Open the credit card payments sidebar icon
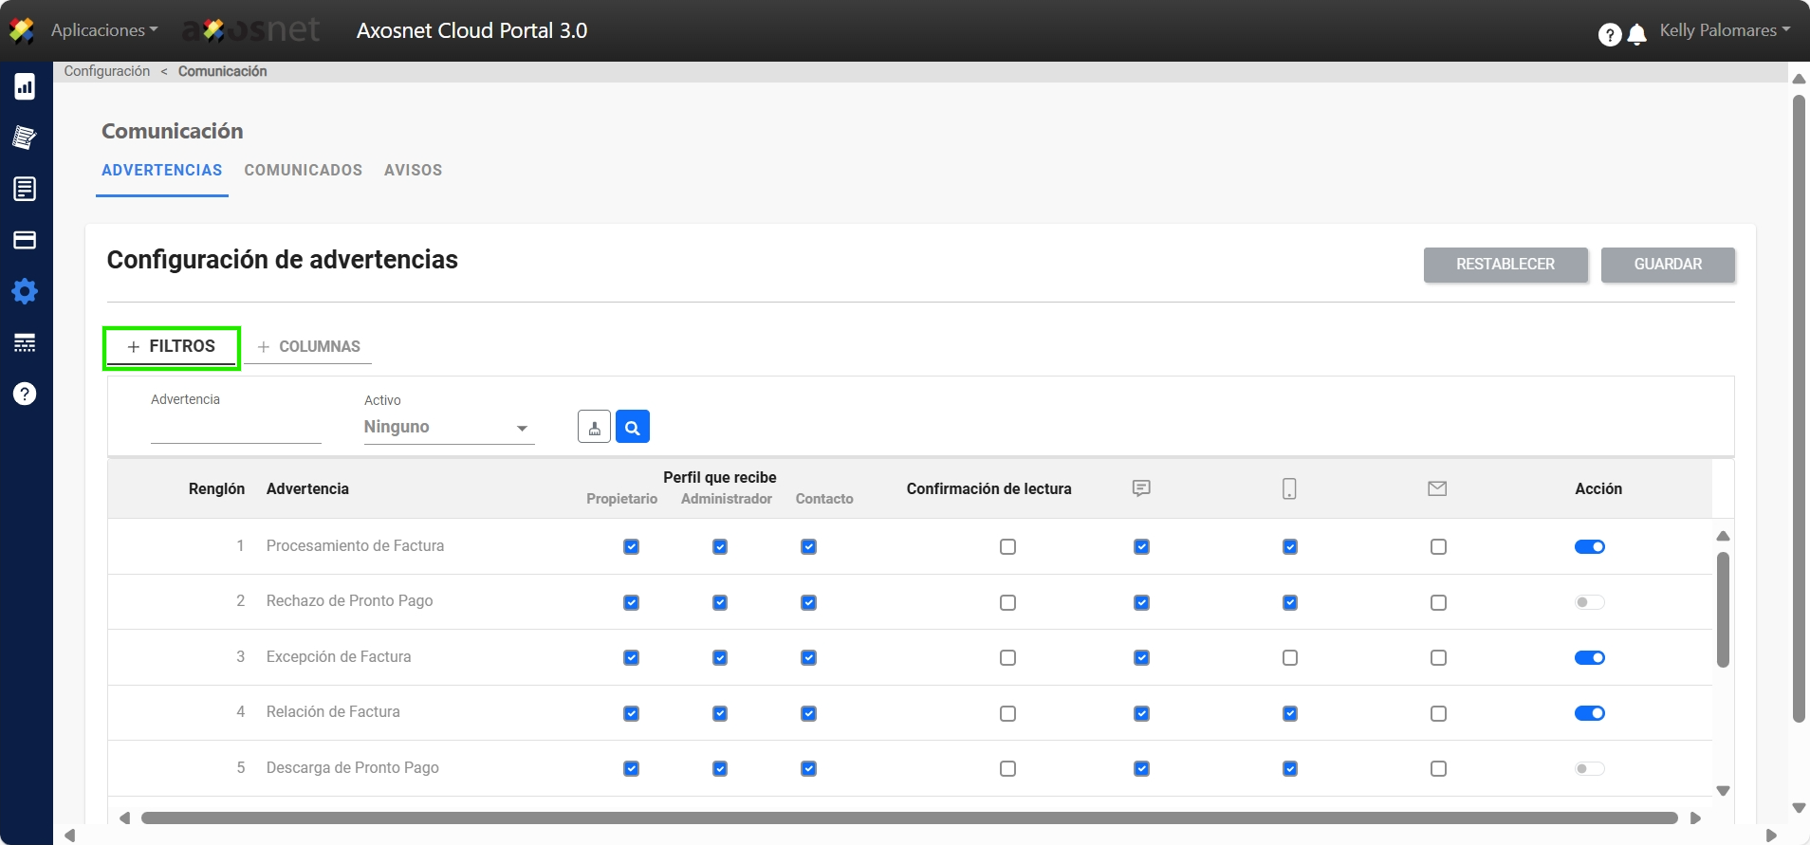Image resolution: width=1810 pixels, height=845 pixels. click(25, 240)
